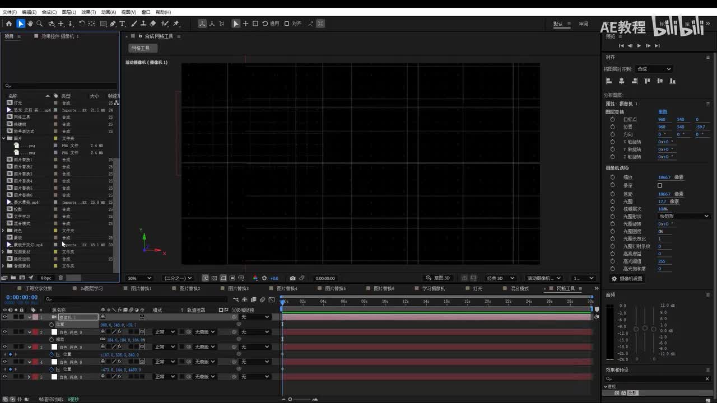Click the red label swatch of layer 2

pyautogui.click(x=35, y=332)
